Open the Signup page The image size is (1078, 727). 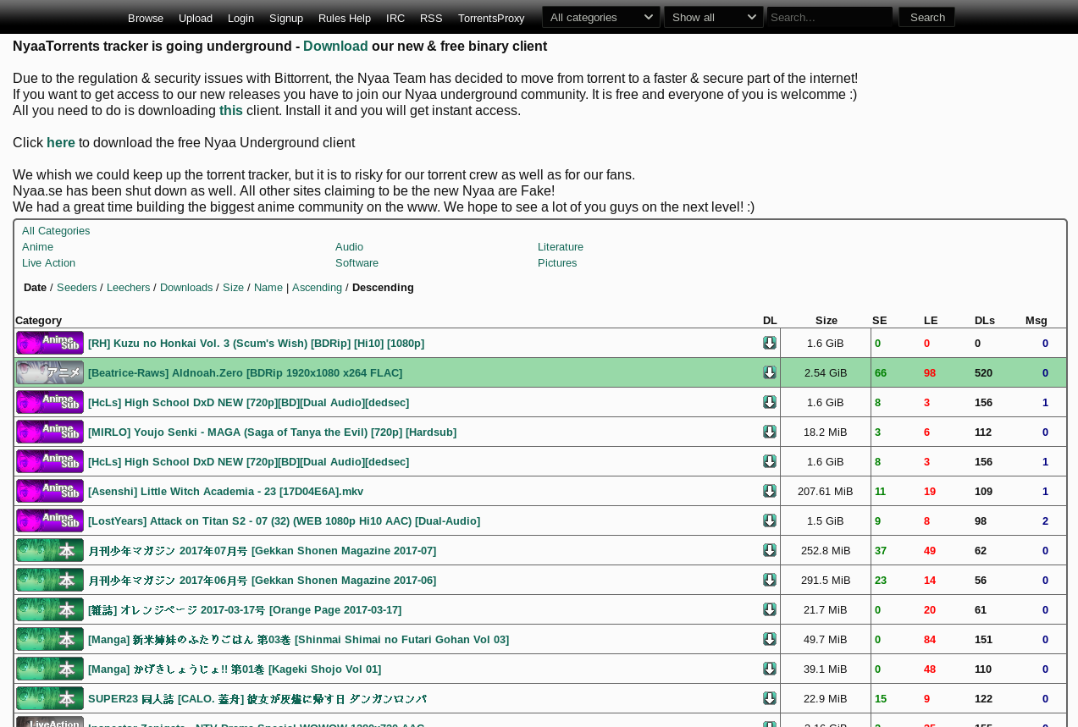pos(286,18)
